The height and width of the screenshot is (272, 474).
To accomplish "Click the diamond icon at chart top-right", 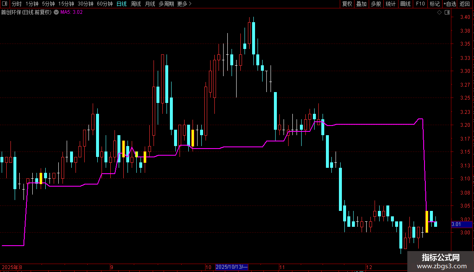I will (x=439, y=12).
